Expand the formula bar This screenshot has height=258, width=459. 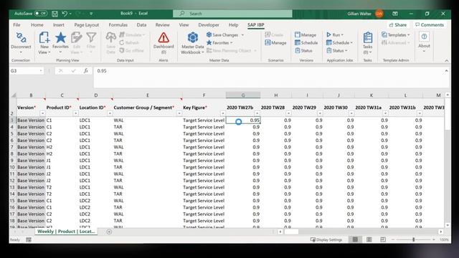coord(446,71)
